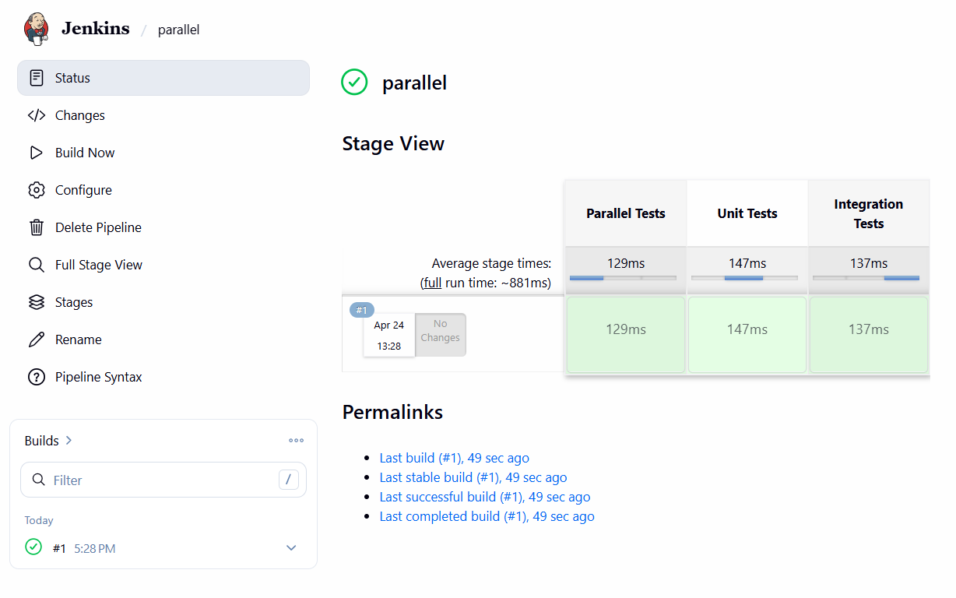Open Configure via the gear icon

pos(37,190)
